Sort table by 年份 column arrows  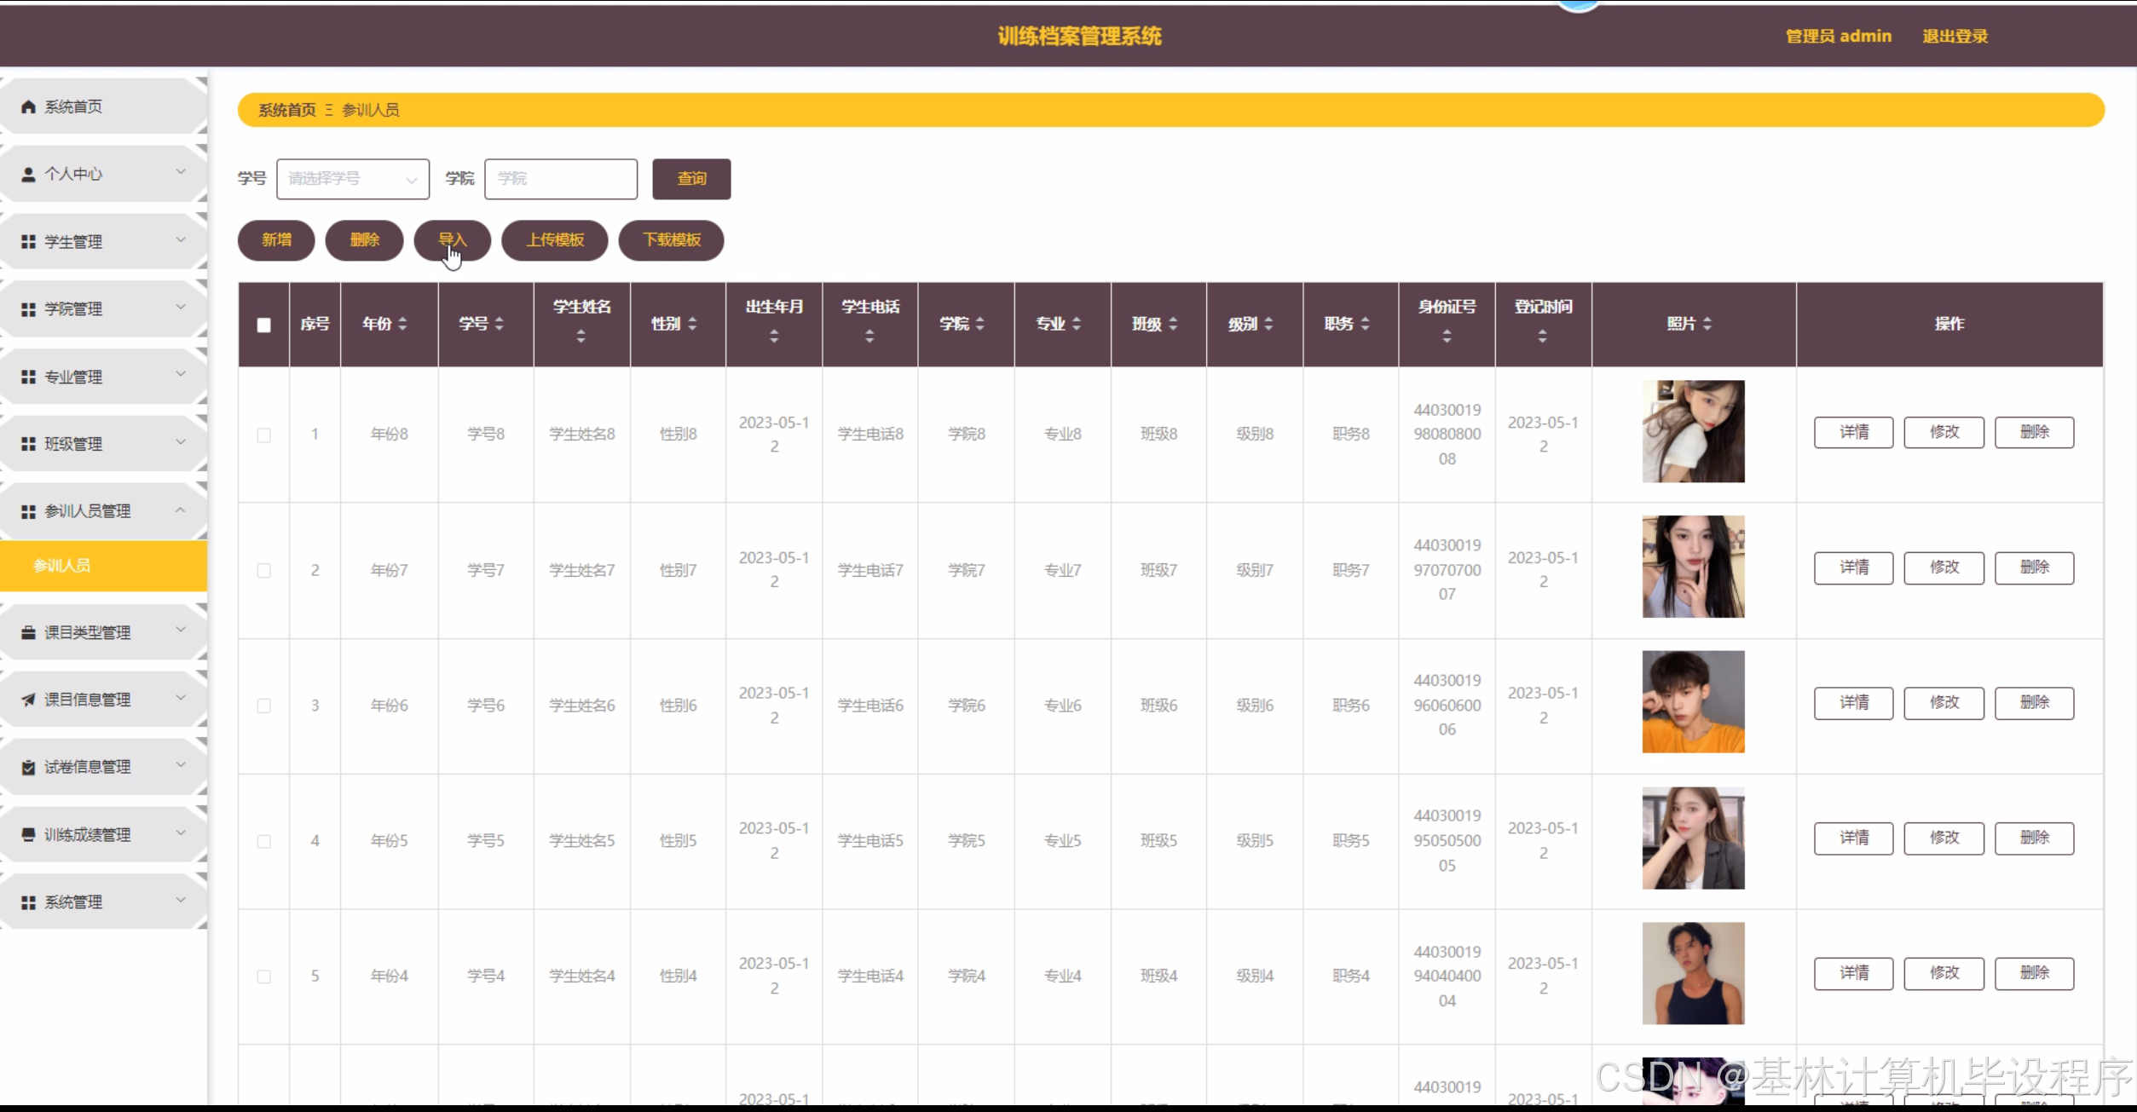[x=402, y=324]
